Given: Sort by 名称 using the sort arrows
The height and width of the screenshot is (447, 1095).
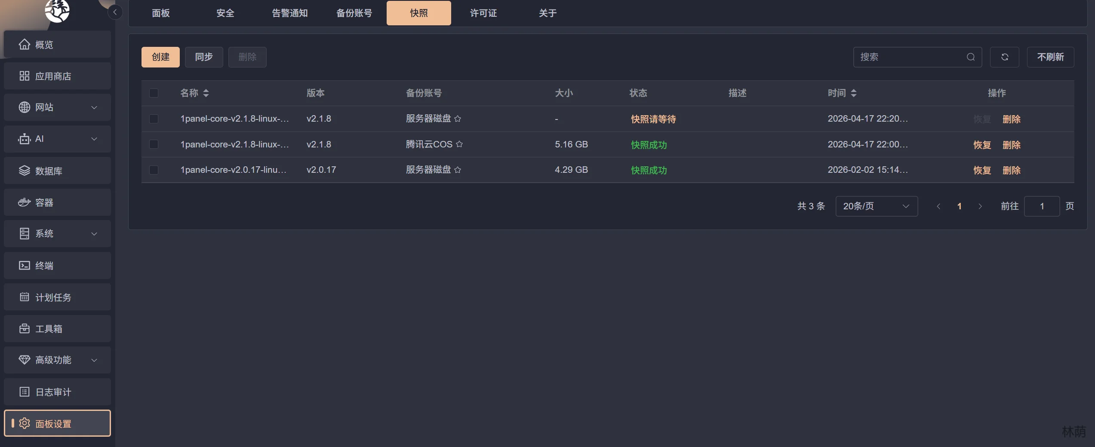Looking at the screenshot, I should point(206,93).
